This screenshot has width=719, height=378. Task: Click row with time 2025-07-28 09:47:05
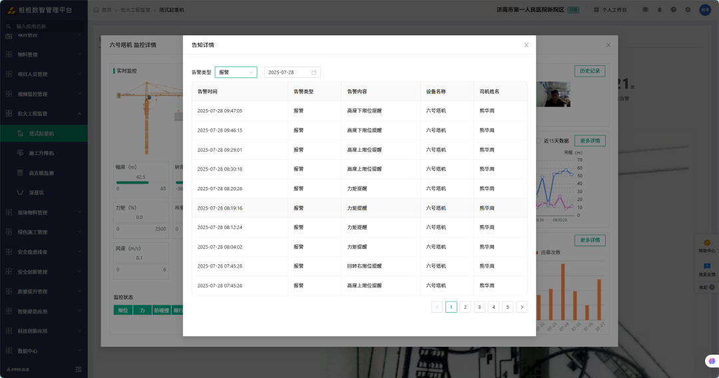tap(359, 111)
